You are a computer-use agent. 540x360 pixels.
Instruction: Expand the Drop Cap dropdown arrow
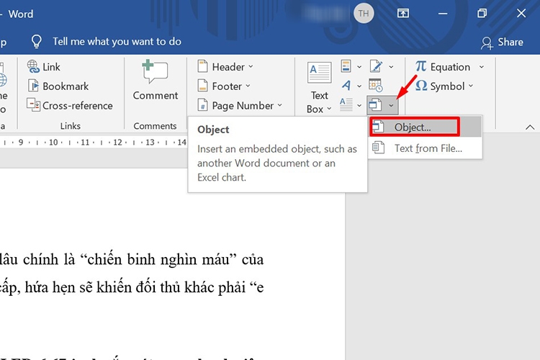[x=359, y=105]
